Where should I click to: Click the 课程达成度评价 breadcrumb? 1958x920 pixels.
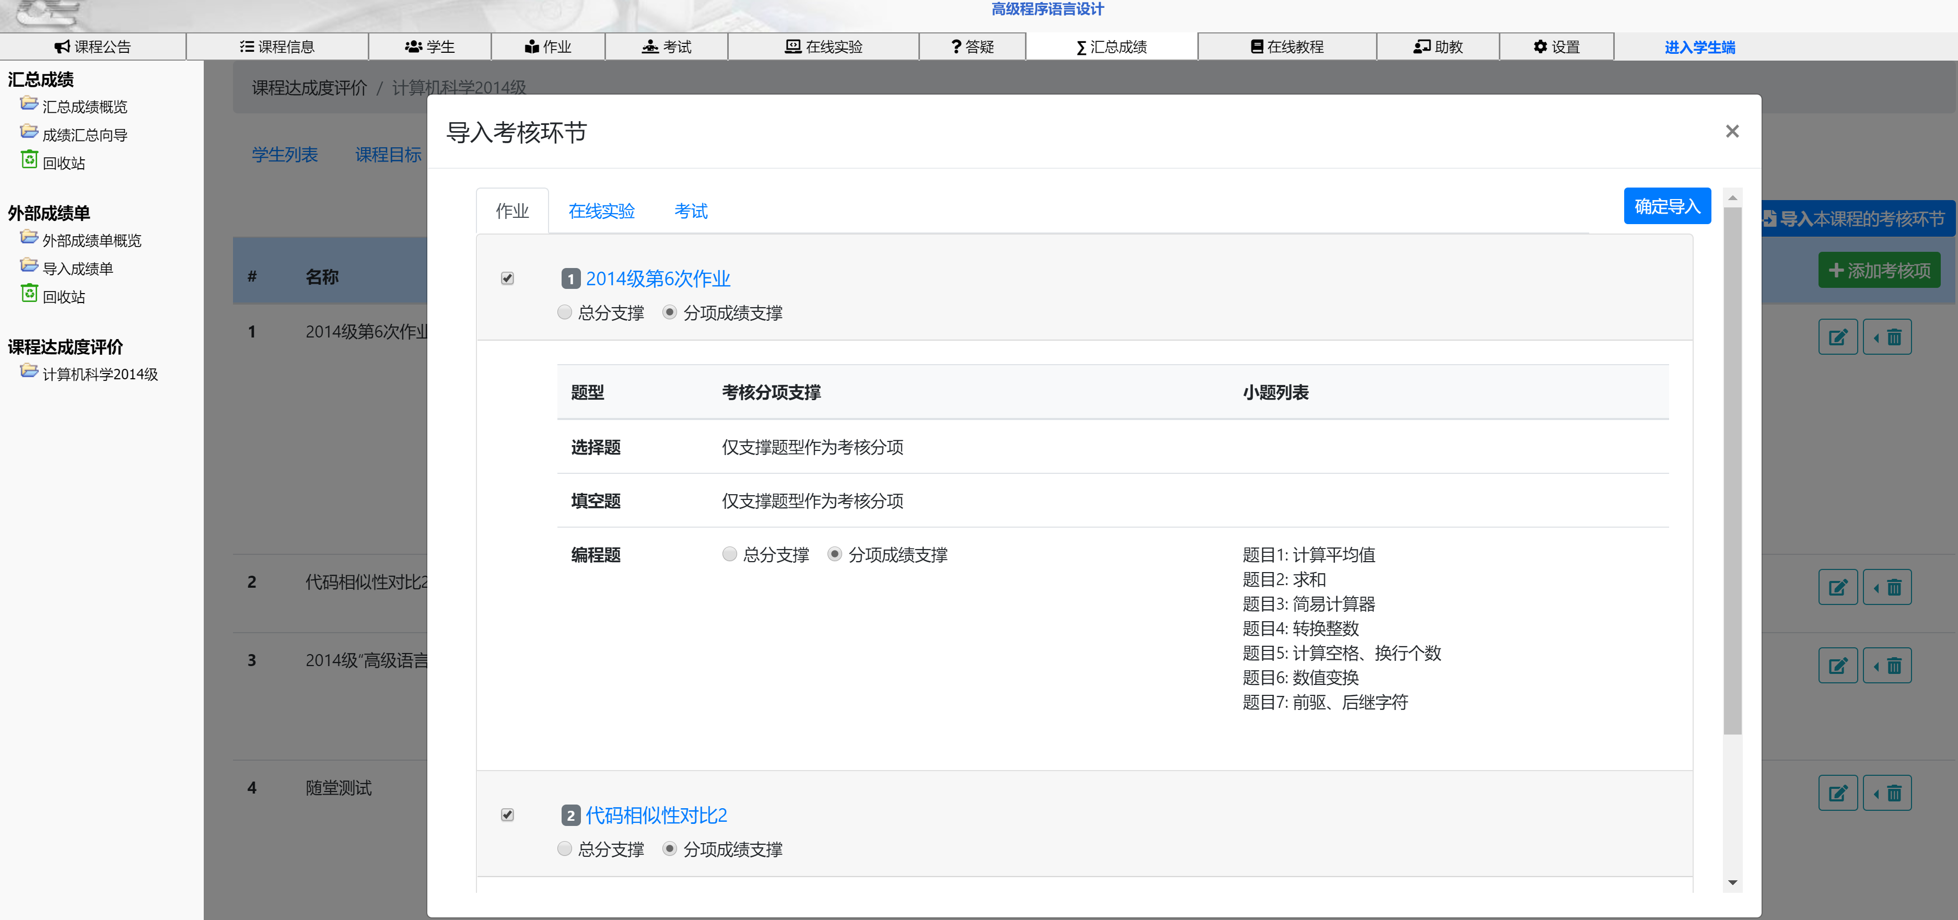309,88
